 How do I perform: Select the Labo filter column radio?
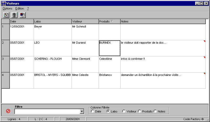tap(108, 111)
